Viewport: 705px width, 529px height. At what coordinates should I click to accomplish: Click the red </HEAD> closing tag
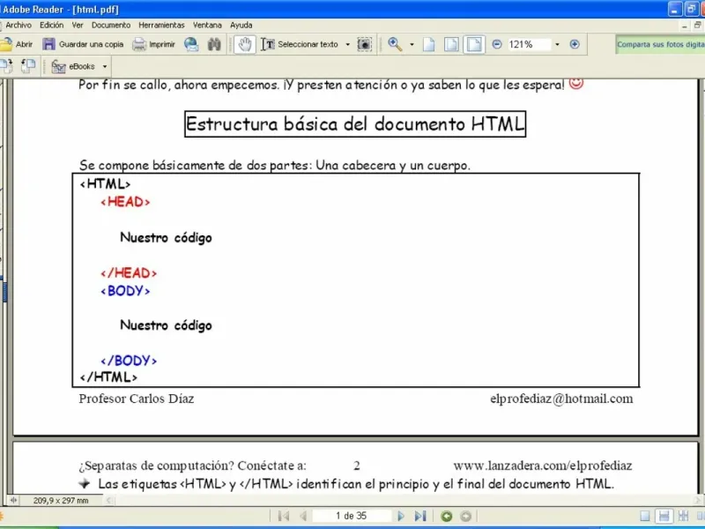[129, 272]
